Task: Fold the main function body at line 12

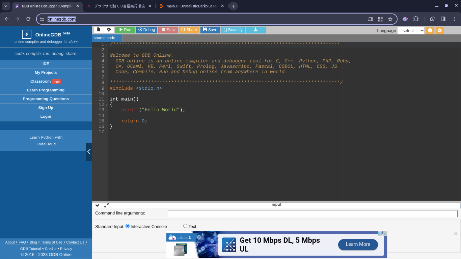Action: pos(107,105)
